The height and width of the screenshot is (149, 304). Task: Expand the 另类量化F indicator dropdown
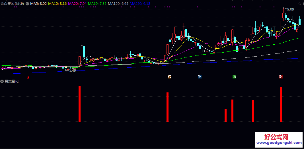click(2, 81)
